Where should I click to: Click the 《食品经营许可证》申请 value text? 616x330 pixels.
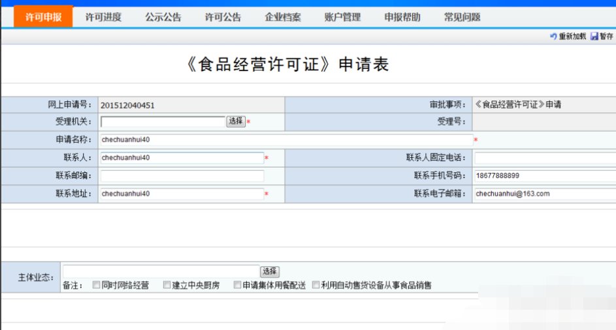(x=518, y=104)
